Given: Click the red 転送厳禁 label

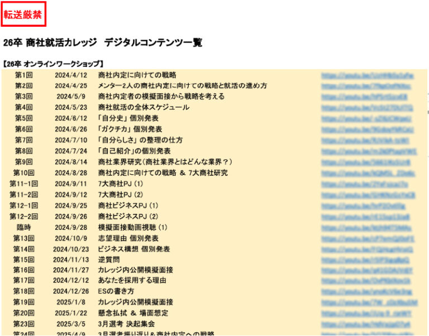Looking at the screenshot, I should [23, 15].
